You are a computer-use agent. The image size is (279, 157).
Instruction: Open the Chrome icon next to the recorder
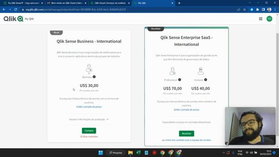click(162, 153)
